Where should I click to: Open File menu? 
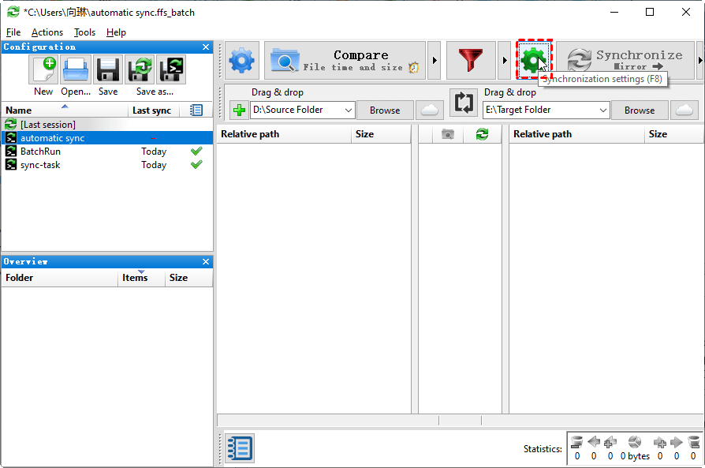click(x=13, y=32)
